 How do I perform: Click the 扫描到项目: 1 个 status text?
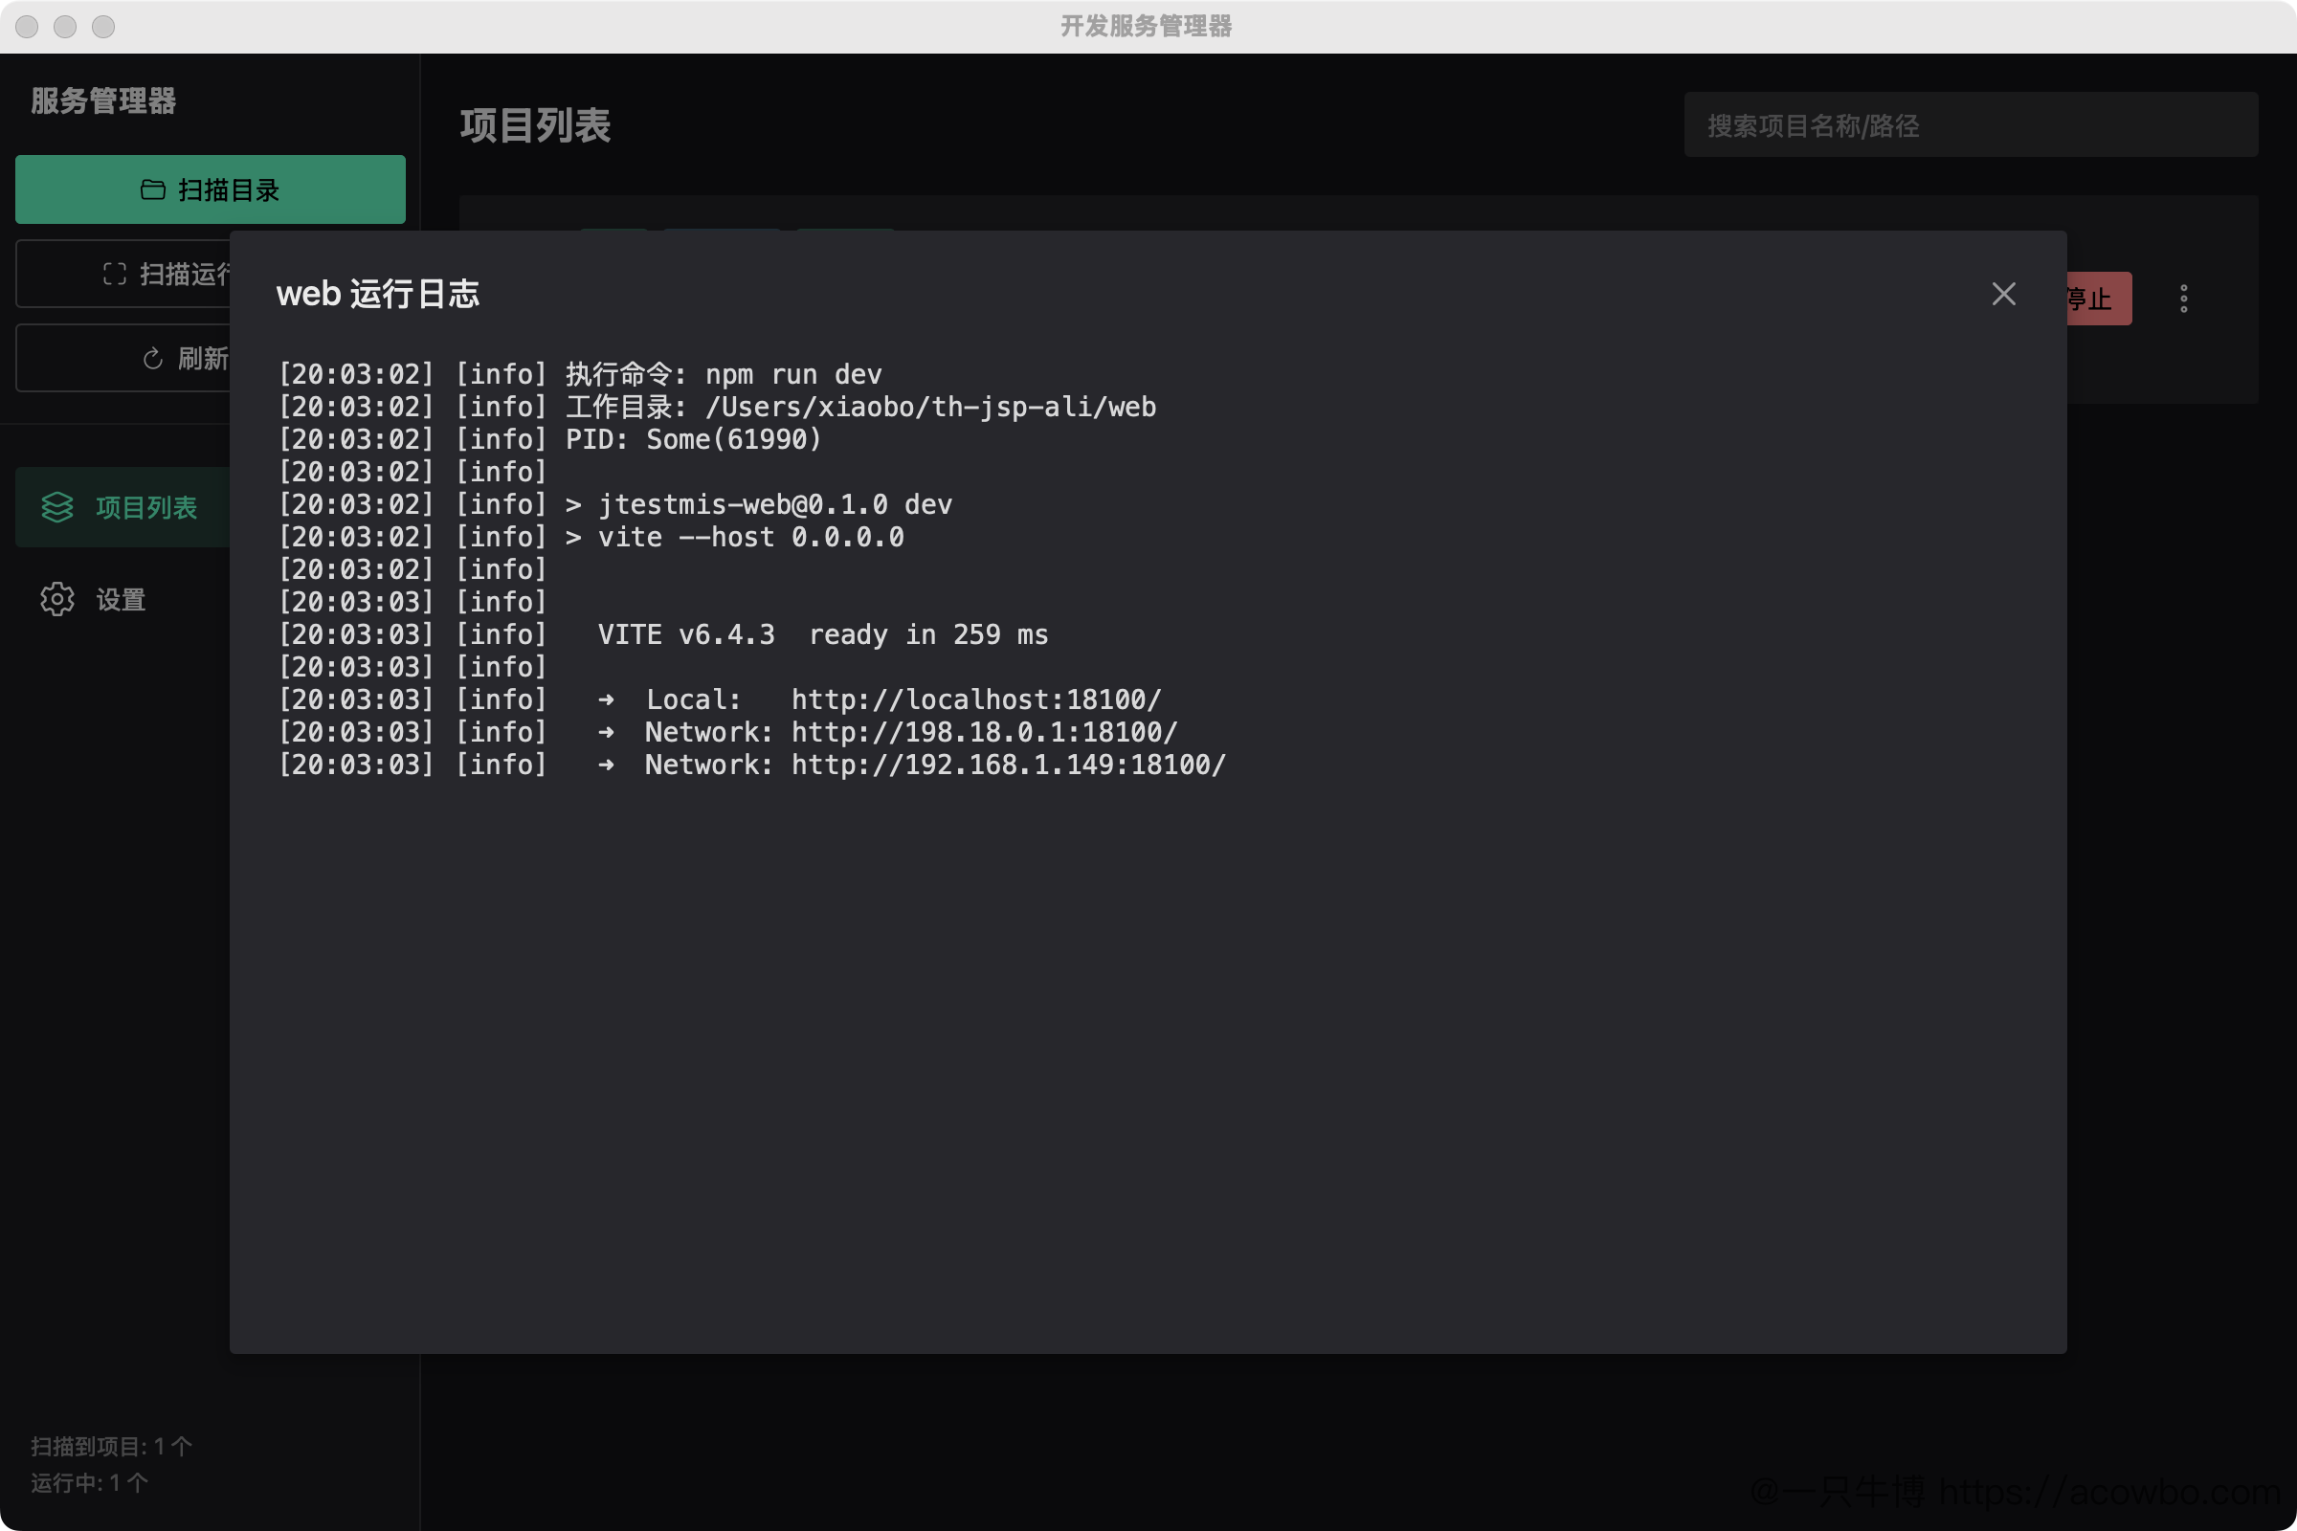pyautogui.click(x=111, y=1446)
